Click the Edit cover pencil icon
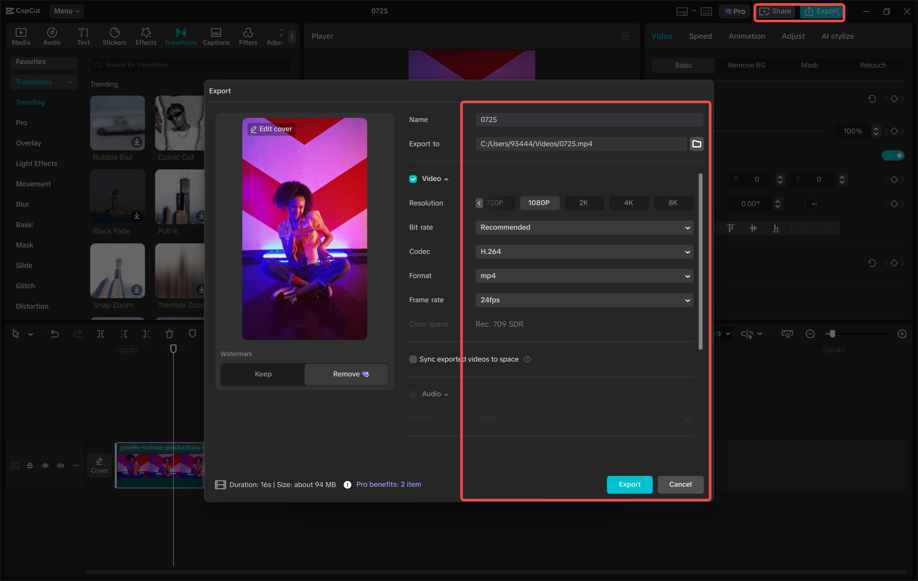 tap(253, 129)
